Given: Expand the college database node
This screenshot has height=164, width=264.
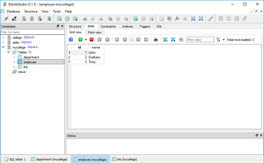Looking at the screenshot, I should tap(3, 37).
